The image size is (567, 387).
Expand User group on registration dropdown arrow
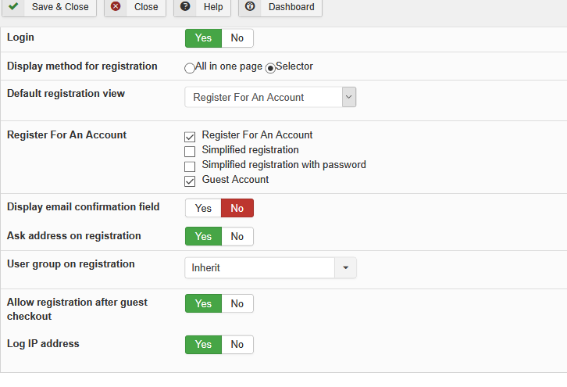(345, 267)
